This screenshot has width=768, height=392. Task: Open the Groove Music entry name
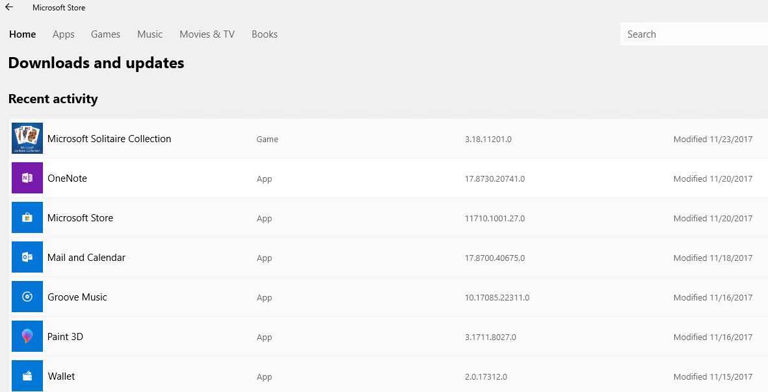click(x=77, y=297)
